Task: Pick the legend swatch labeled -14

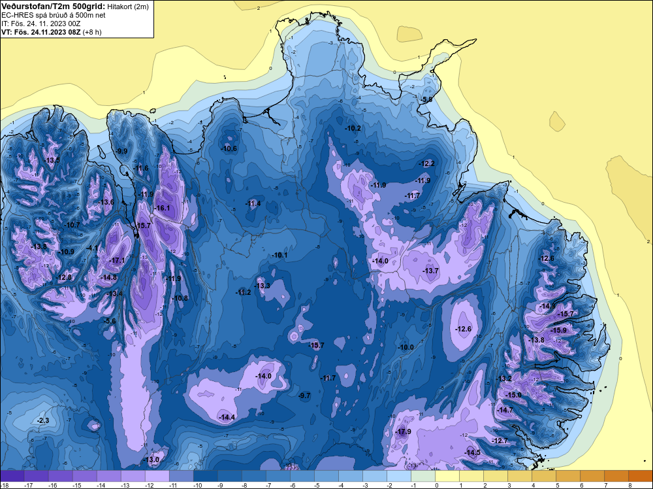Action: point(108,476)
